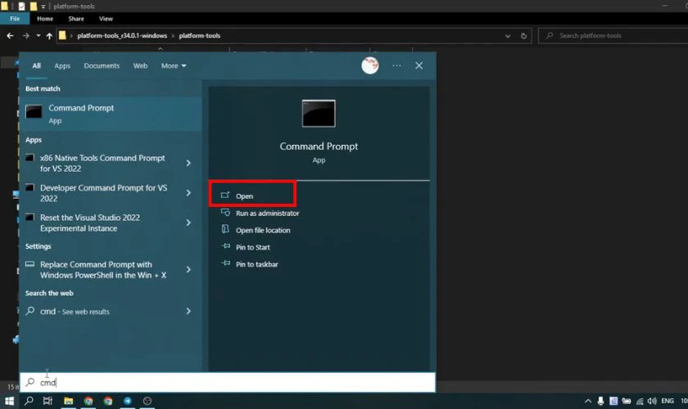
Task: Switch to the Apps search tab
Action: click(x=62, y=65)
